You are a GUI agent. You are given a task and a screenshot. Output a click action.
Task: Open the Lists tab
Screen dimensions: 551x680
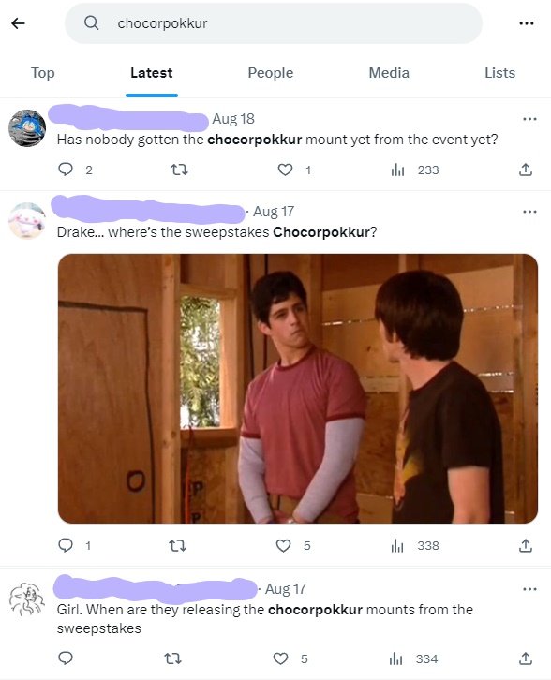[499, 73]
